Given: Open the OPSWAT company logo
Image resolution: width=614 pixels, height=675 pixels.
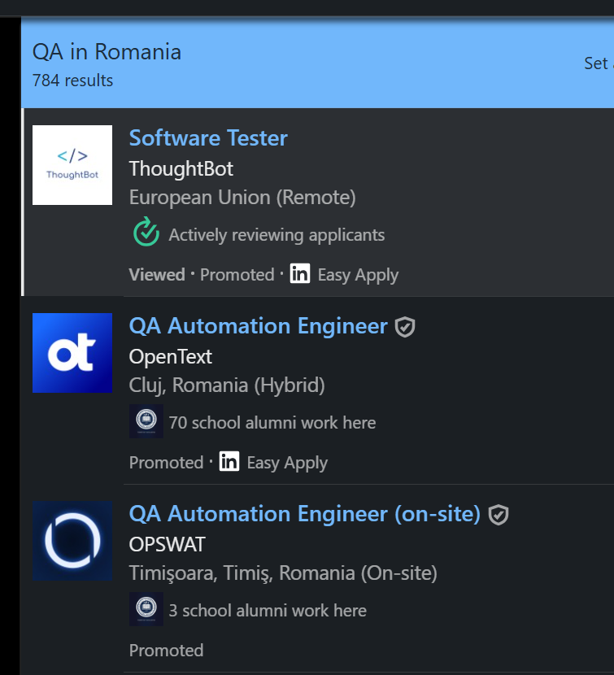Looking at the screenshot, I should pyautogui.click(x=72, y=541).
